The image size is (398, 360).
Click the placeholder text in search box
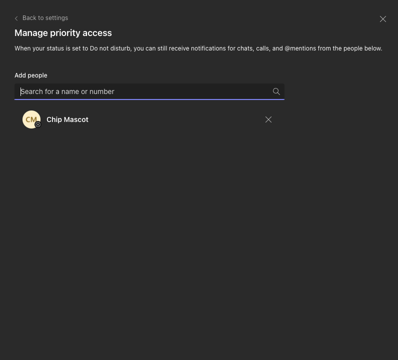[67, 91]
